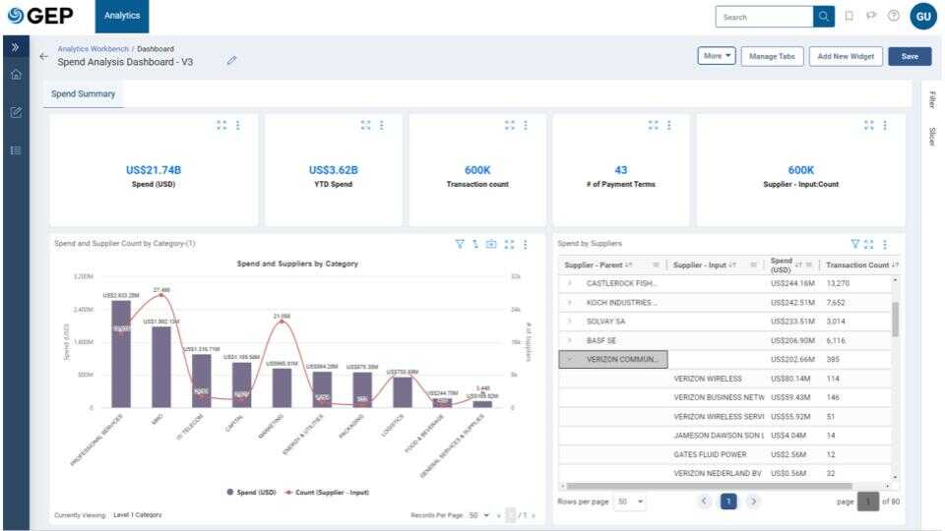Open options menu of Spend (USD) card
The height and width of the screenshot is (531, 945).
[x=238, y=125]
